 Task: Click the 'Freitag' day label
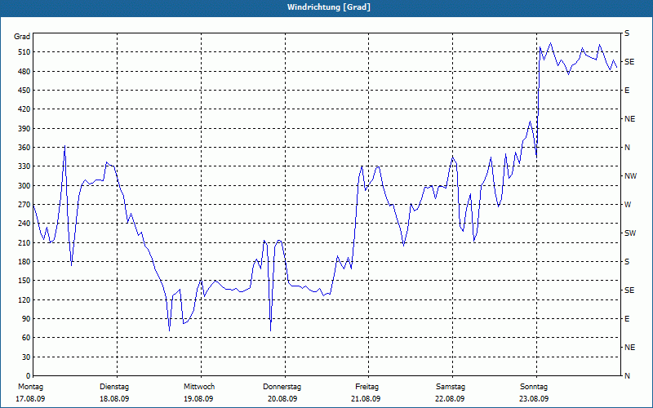366,387
